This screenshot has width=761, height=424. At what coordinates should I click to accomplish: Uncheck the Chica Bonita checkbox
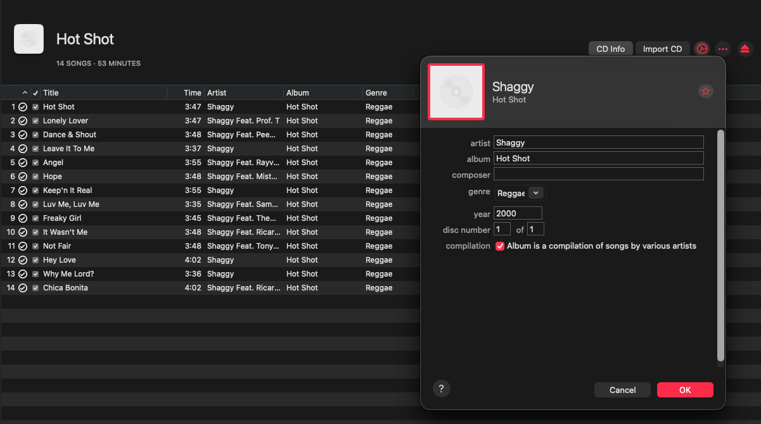click(x=35, y=288)
